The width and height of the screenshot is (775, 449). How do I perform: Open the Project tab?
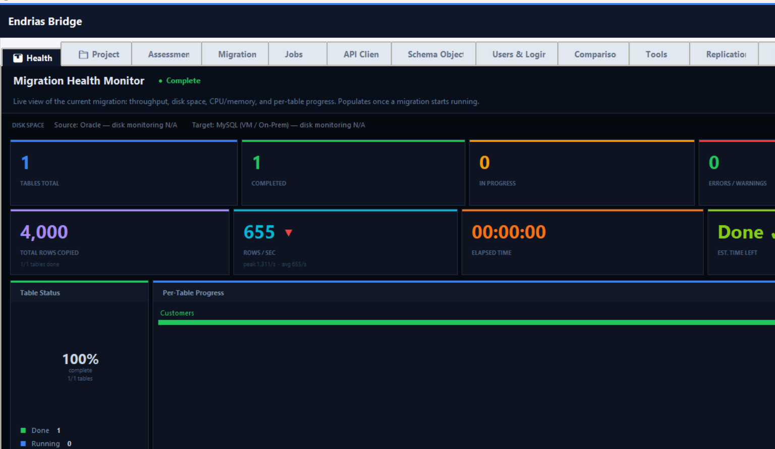click(96, 54)
